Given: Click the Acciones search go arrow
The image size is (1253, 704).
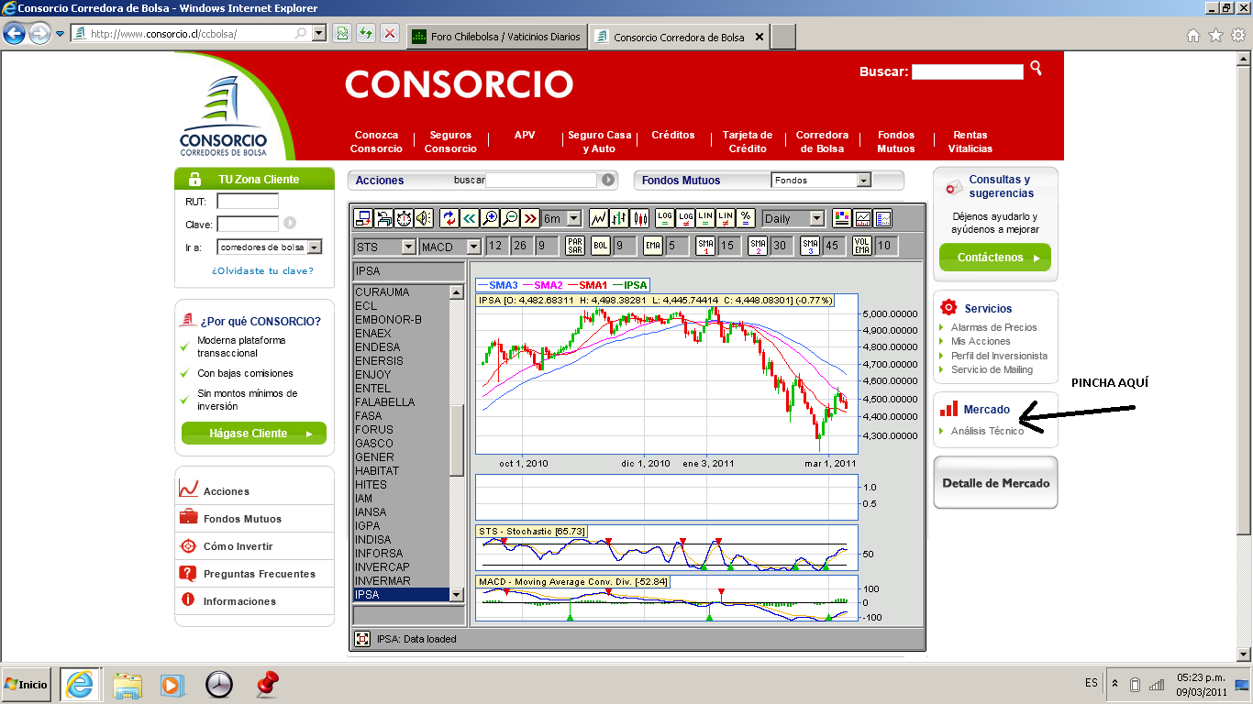Looking at the screenshot, I should click(608, 181).
